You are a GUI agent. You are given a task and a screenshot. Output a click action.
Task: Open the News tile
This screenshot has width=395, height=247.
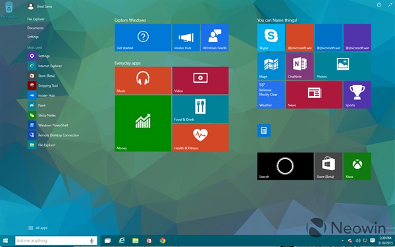coord(314,95)
